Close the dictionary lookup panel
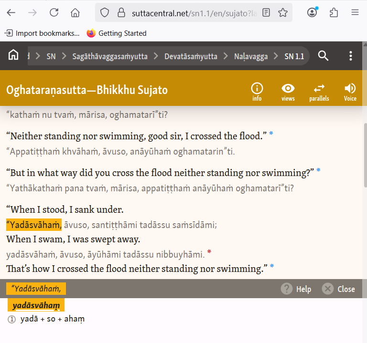Viewport: 367px width, 343px height. [339, 289]
